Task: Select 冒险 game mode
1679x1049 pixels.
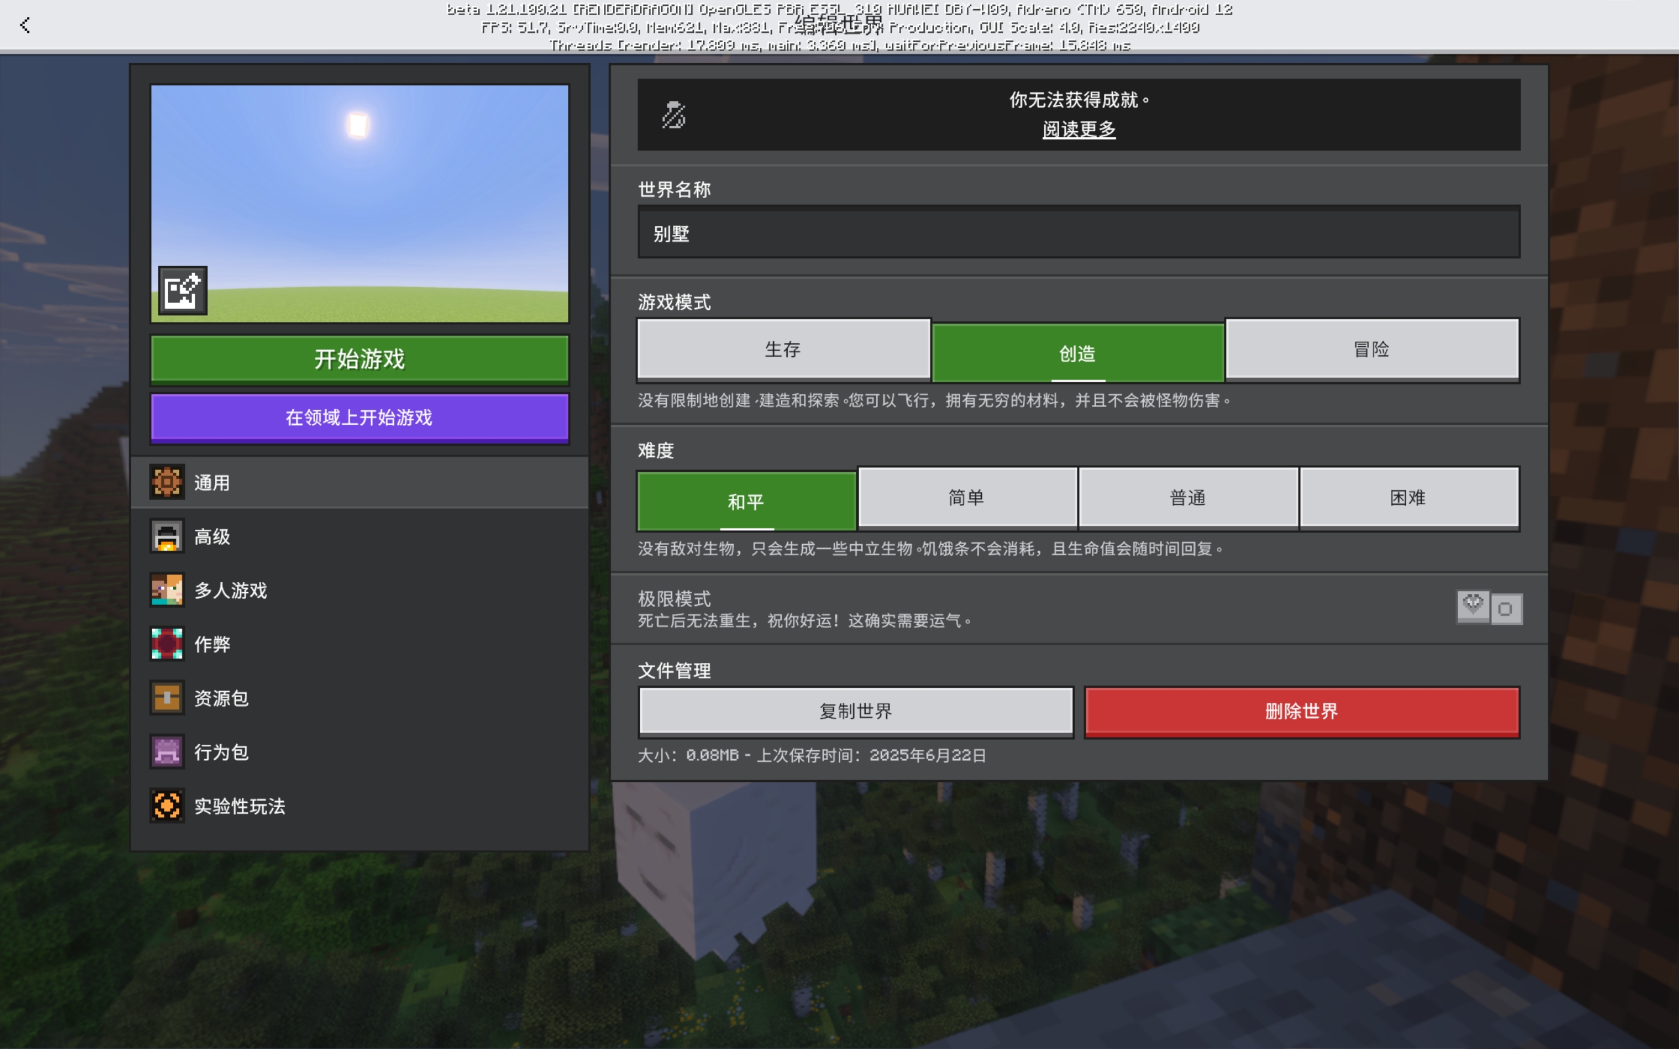Action: pyautogui.click(x=1371, y=349)
